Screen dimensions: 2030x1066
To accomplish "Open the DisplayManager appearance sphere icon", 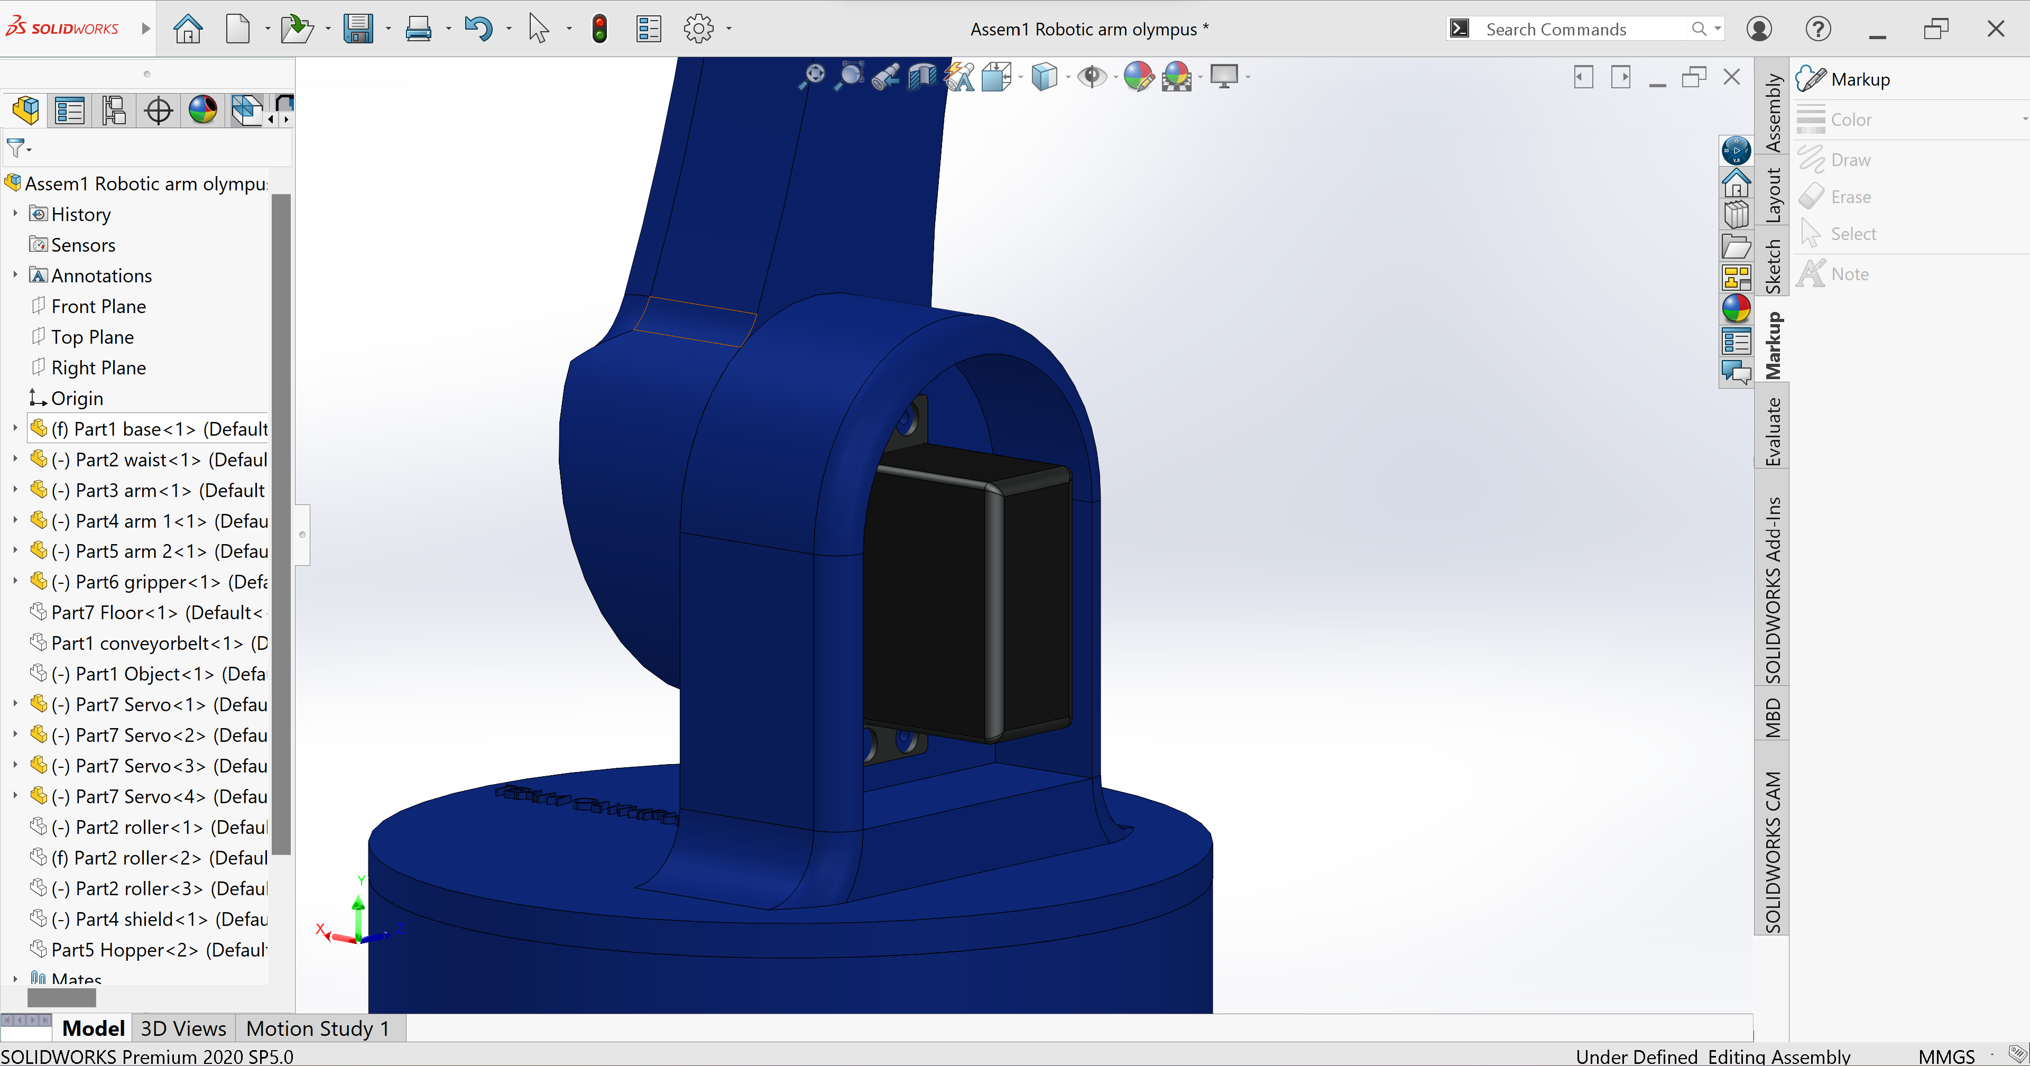I will (x=202, y=111).
